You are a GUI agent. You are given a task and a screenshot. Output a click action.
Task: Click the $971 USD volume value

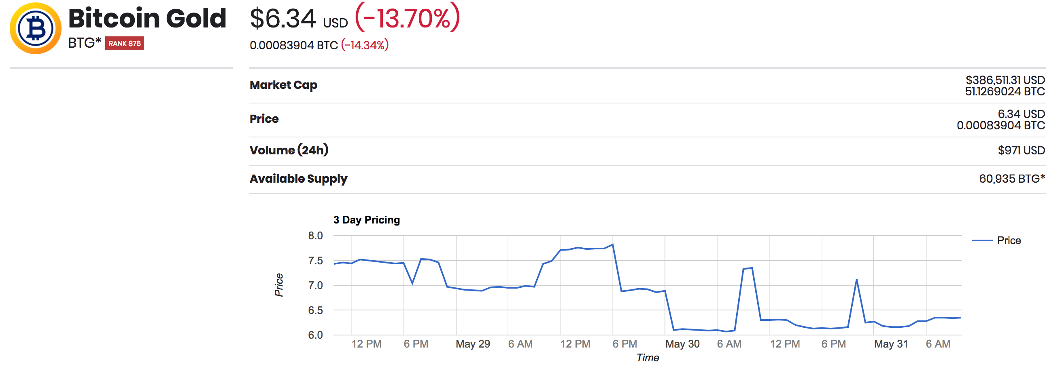(1021, 150)
